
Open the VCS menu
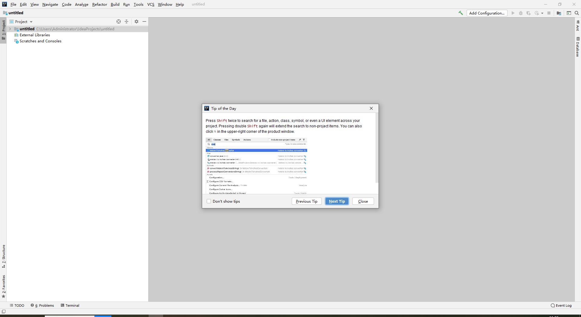click(x=151, y=4)
